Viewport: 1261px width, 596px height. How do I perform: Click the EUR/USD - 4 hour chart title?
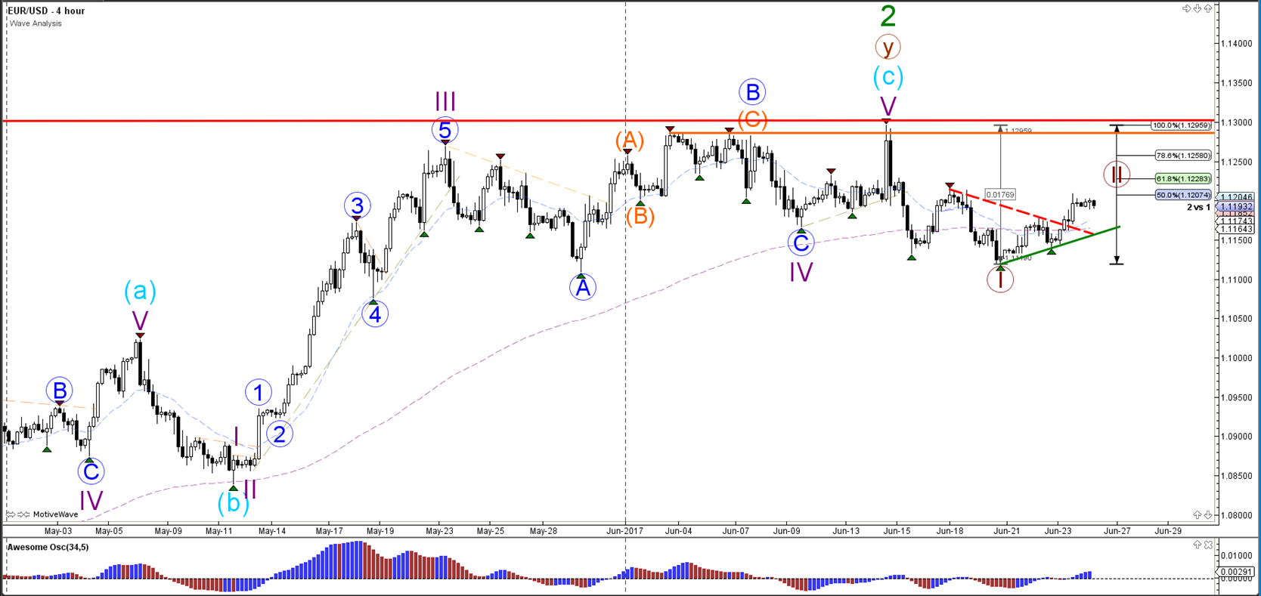(x=46, y=11)
